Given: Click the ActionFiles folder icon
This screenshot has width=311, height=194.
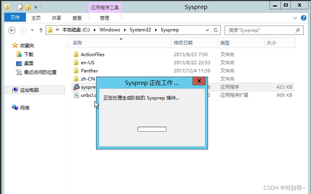Looking at the screenshot, I should coord(76,54).
